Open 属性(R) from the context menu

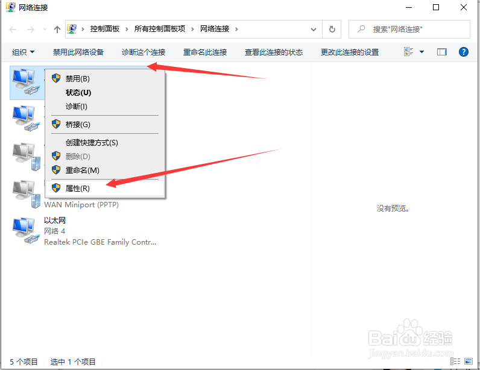[x=105, y=188]
